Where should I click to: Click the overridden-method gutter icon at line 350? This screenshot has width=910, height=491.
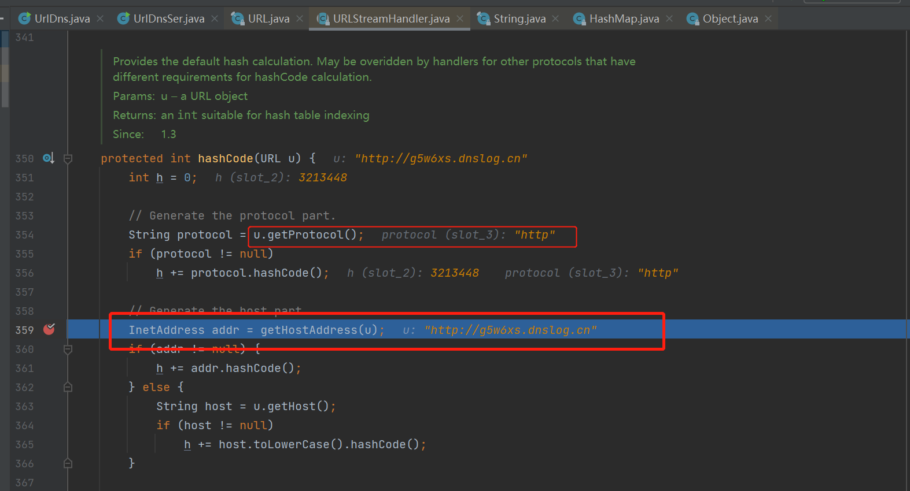[49, 158]
